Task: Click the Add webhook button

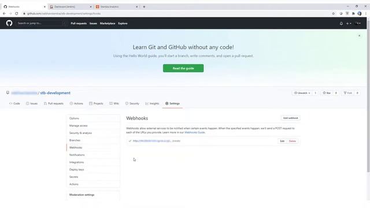Action: (x=290, y=118)
